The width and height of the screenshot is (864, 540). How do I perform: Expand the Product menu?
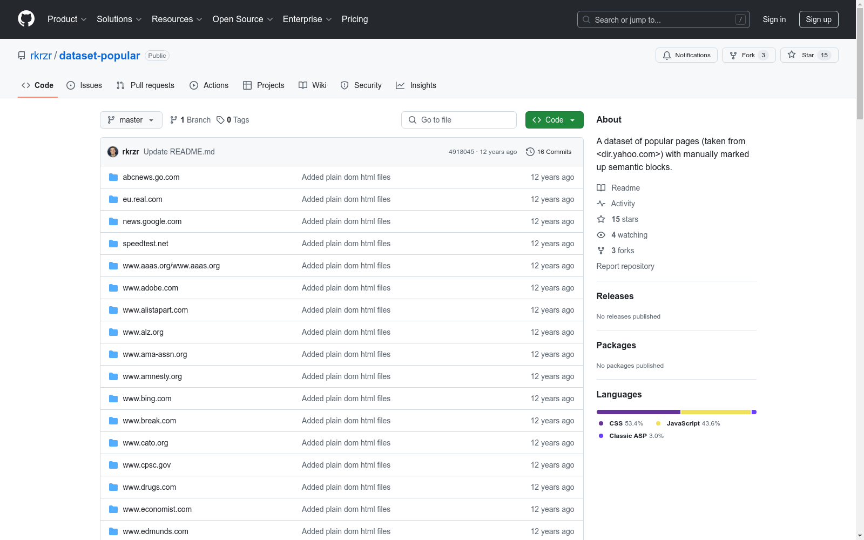67,19
